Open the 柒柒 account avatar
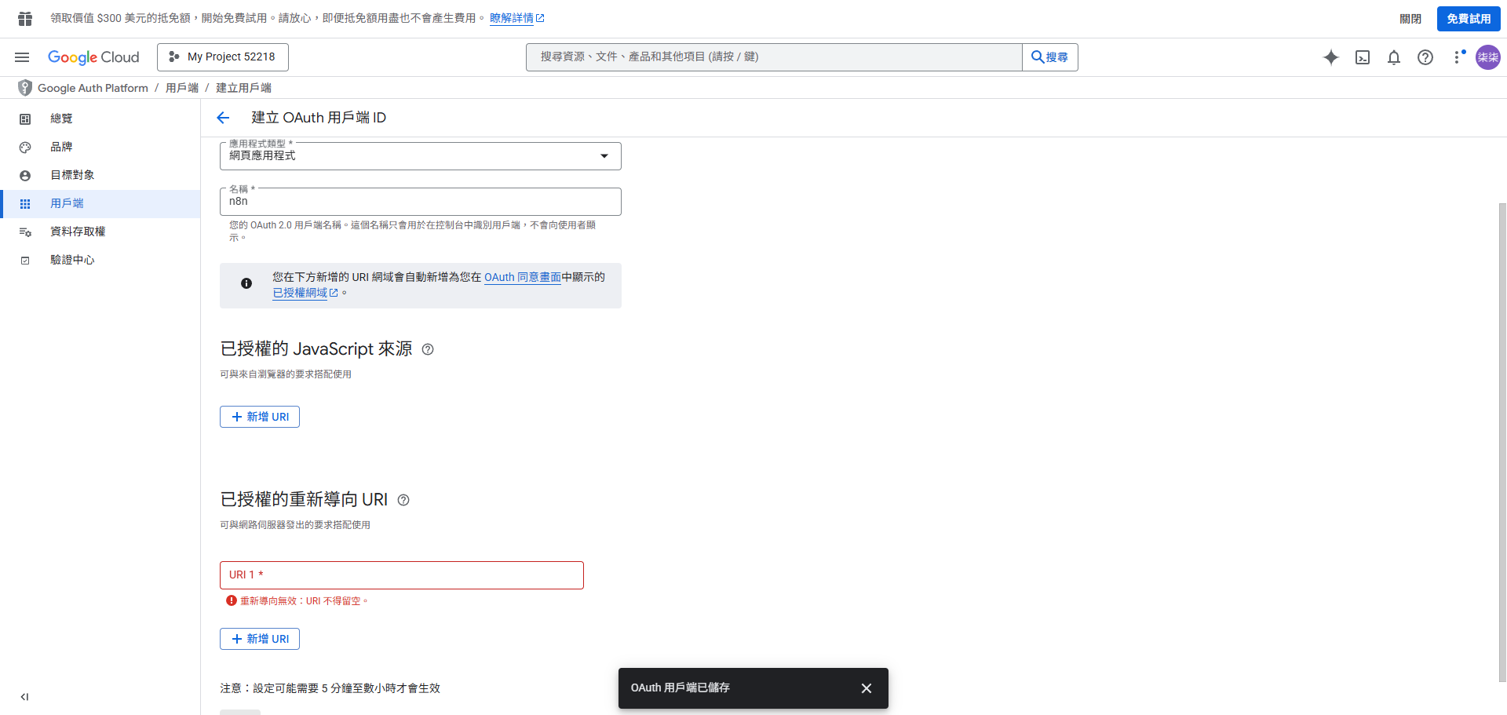1507x715 pixels. [x=1487, y=57]
